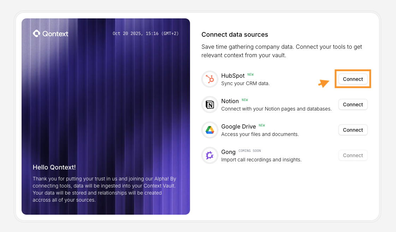Image resolution: width=396 pixels, height=232 pixels.
Task: Click the NEW badge beside HubSpot
Action: 250,75
